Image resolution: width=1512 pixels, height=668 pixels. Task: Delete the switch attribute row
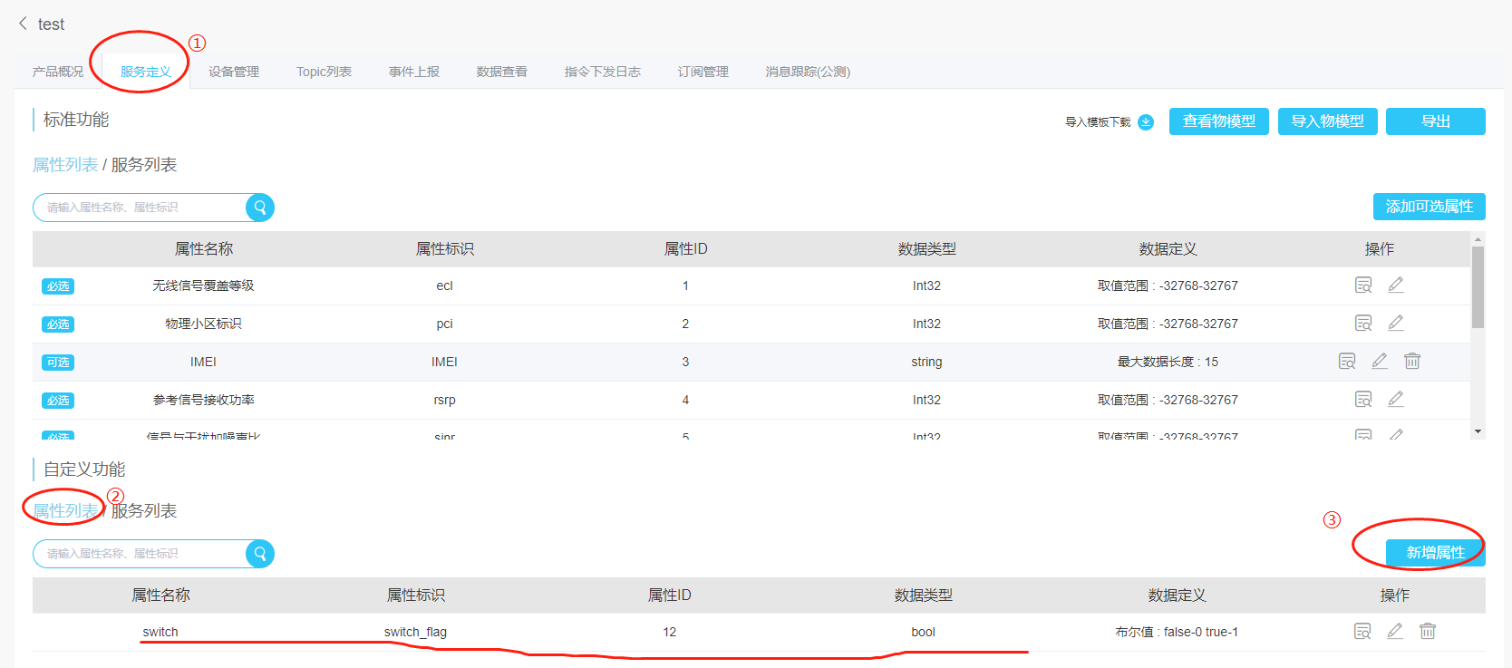pyautogui.click(x=1428, y=632)
